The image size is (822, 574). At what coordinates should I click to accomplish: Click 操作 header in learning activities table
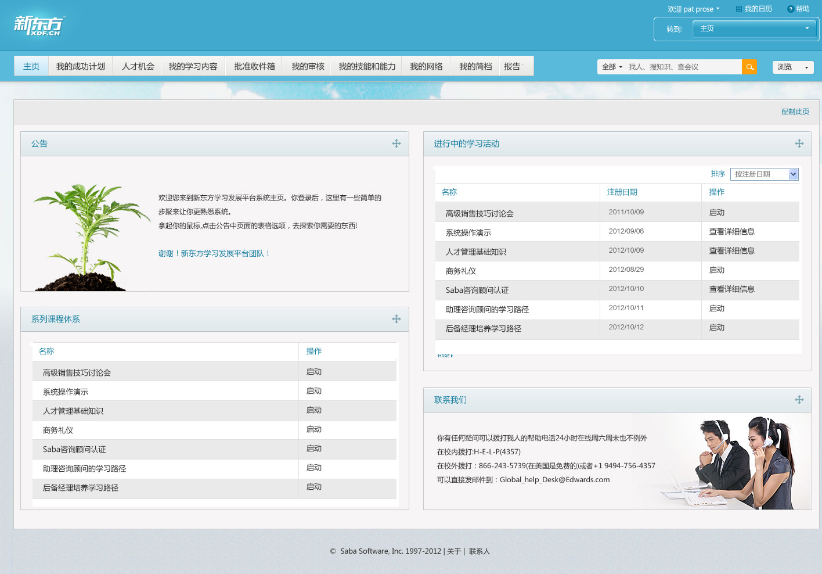(x=717, y=192)
